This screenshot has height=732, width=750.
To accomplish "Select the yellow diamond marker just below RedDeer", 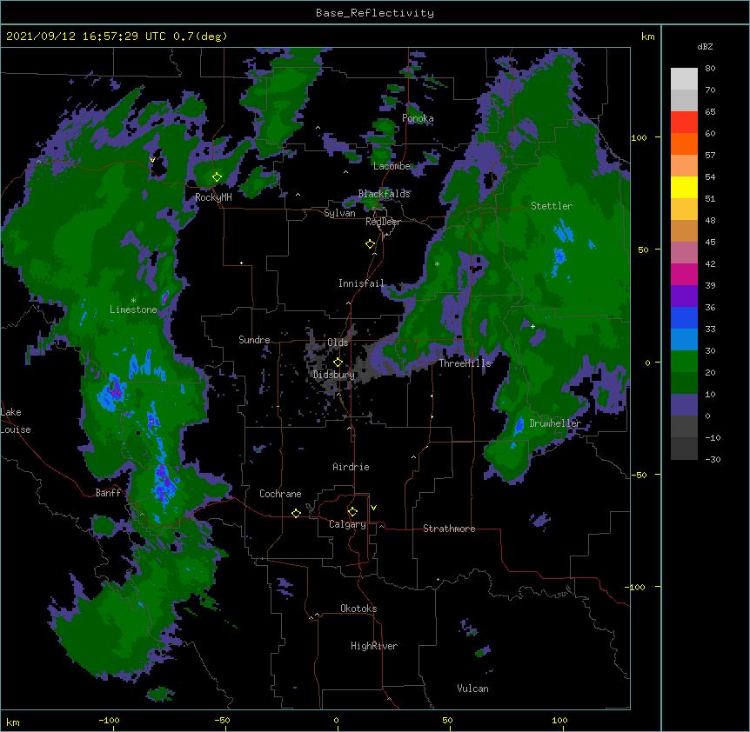I will point(370,244).
